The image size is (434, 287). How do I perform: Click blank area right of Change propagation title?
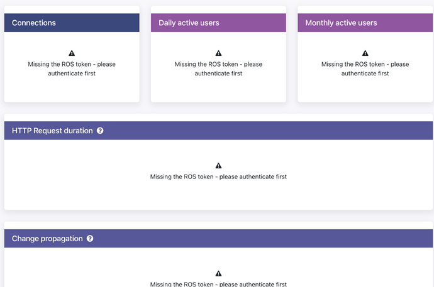pos(264,239)
